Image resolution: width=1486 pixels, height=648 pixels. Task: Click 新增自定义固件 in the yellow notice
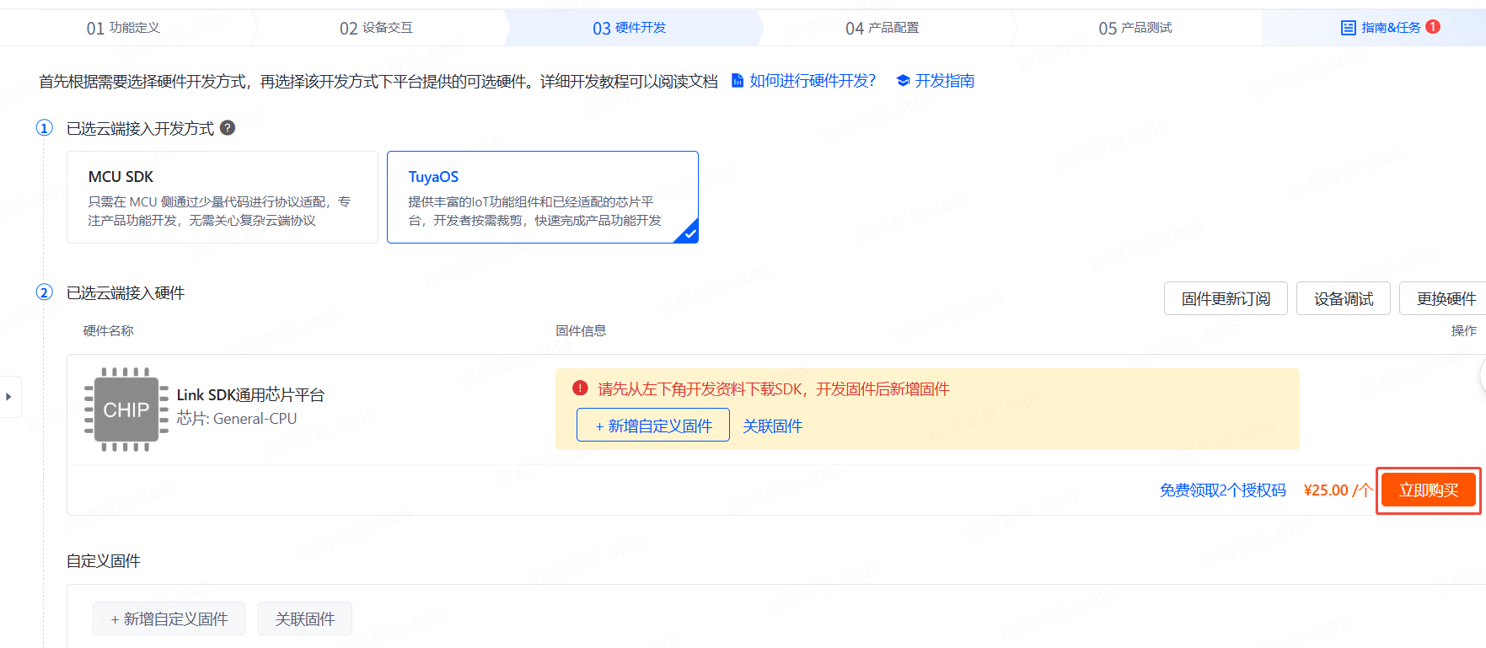[x=653, y=425]
